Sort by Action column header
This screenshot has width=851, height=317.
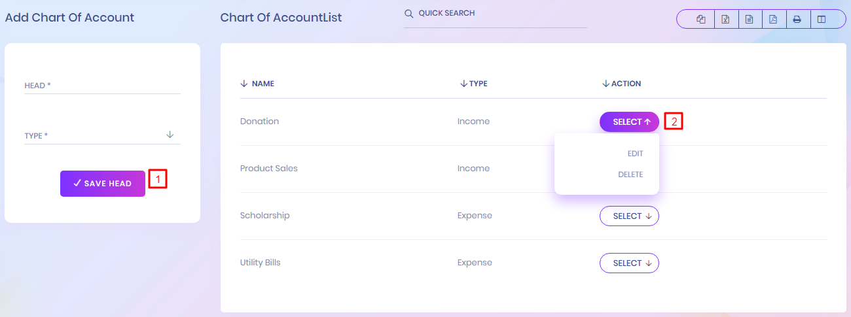click(x=621, y=84)
